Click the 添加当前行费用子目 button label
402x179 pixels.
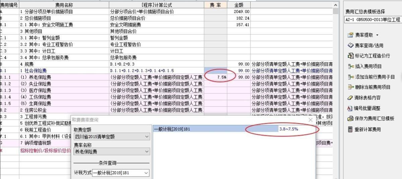tap(375, 77)
